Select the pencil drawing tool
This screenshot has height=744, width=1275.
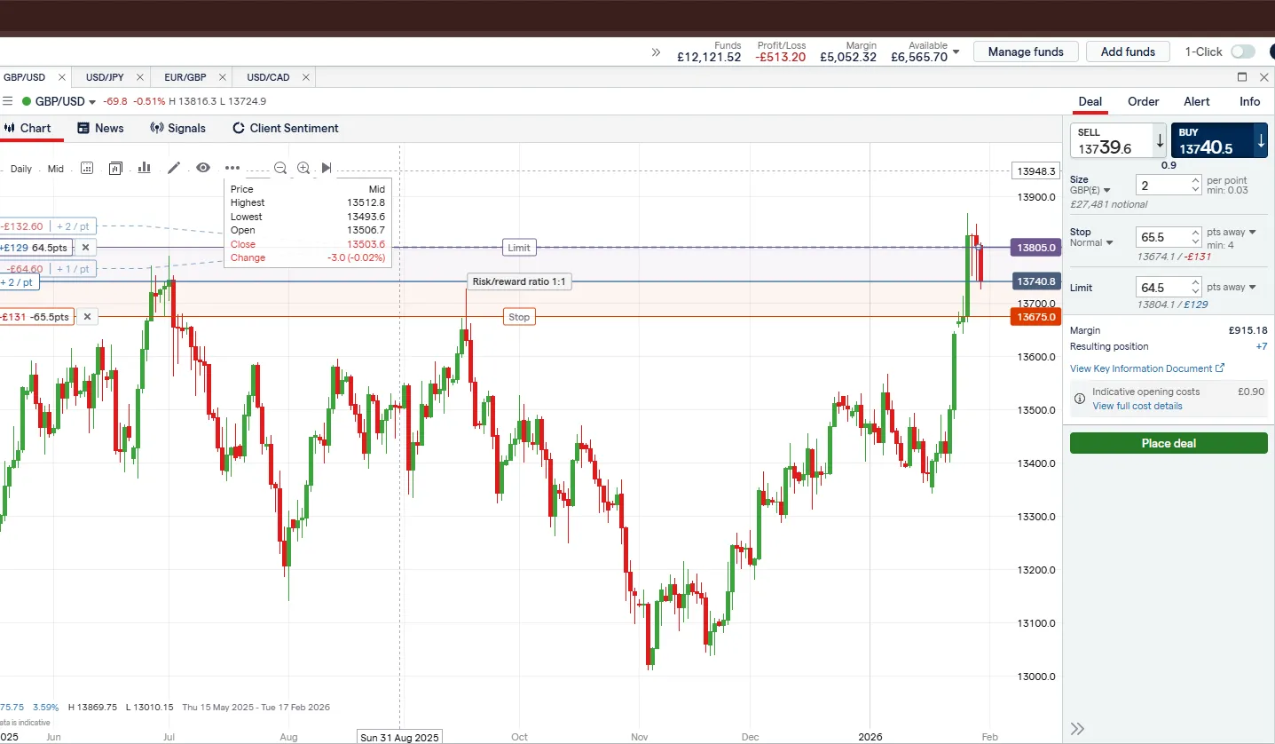(x=174, y=168)
